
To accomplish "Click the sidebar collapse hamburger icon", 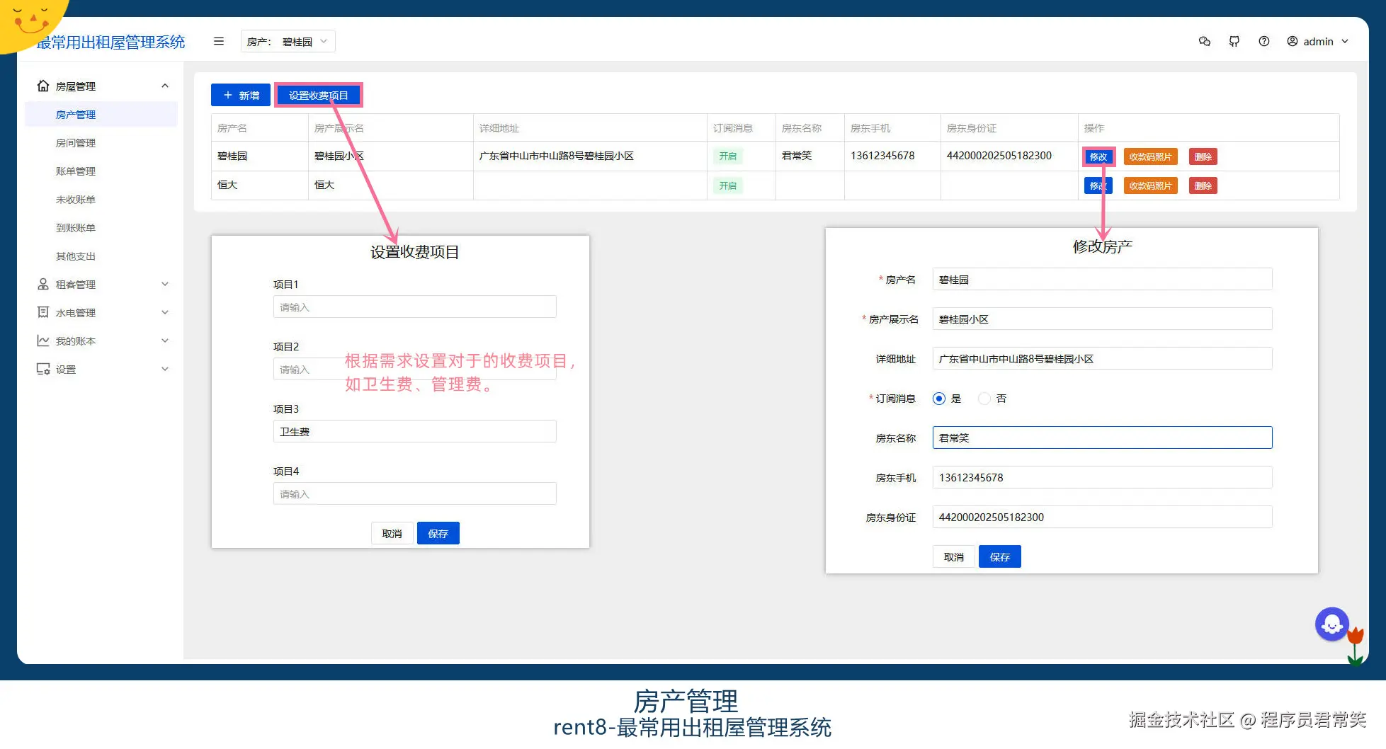I will pyautogui.click(x=218, y=41).
